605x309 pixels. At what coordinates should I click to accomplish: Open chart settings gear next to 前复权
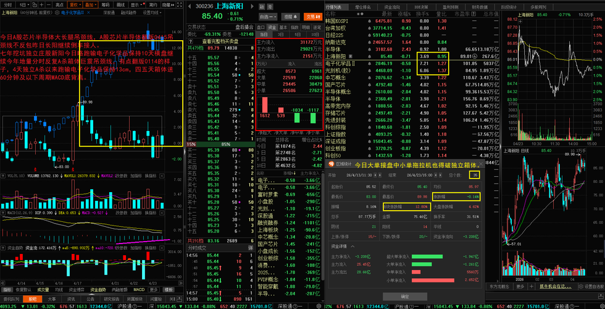[x=57, y=12]
